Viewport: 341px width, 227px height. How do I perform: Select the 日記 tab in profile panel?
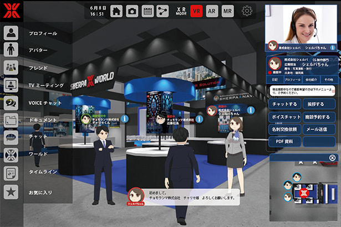[274, 80]
